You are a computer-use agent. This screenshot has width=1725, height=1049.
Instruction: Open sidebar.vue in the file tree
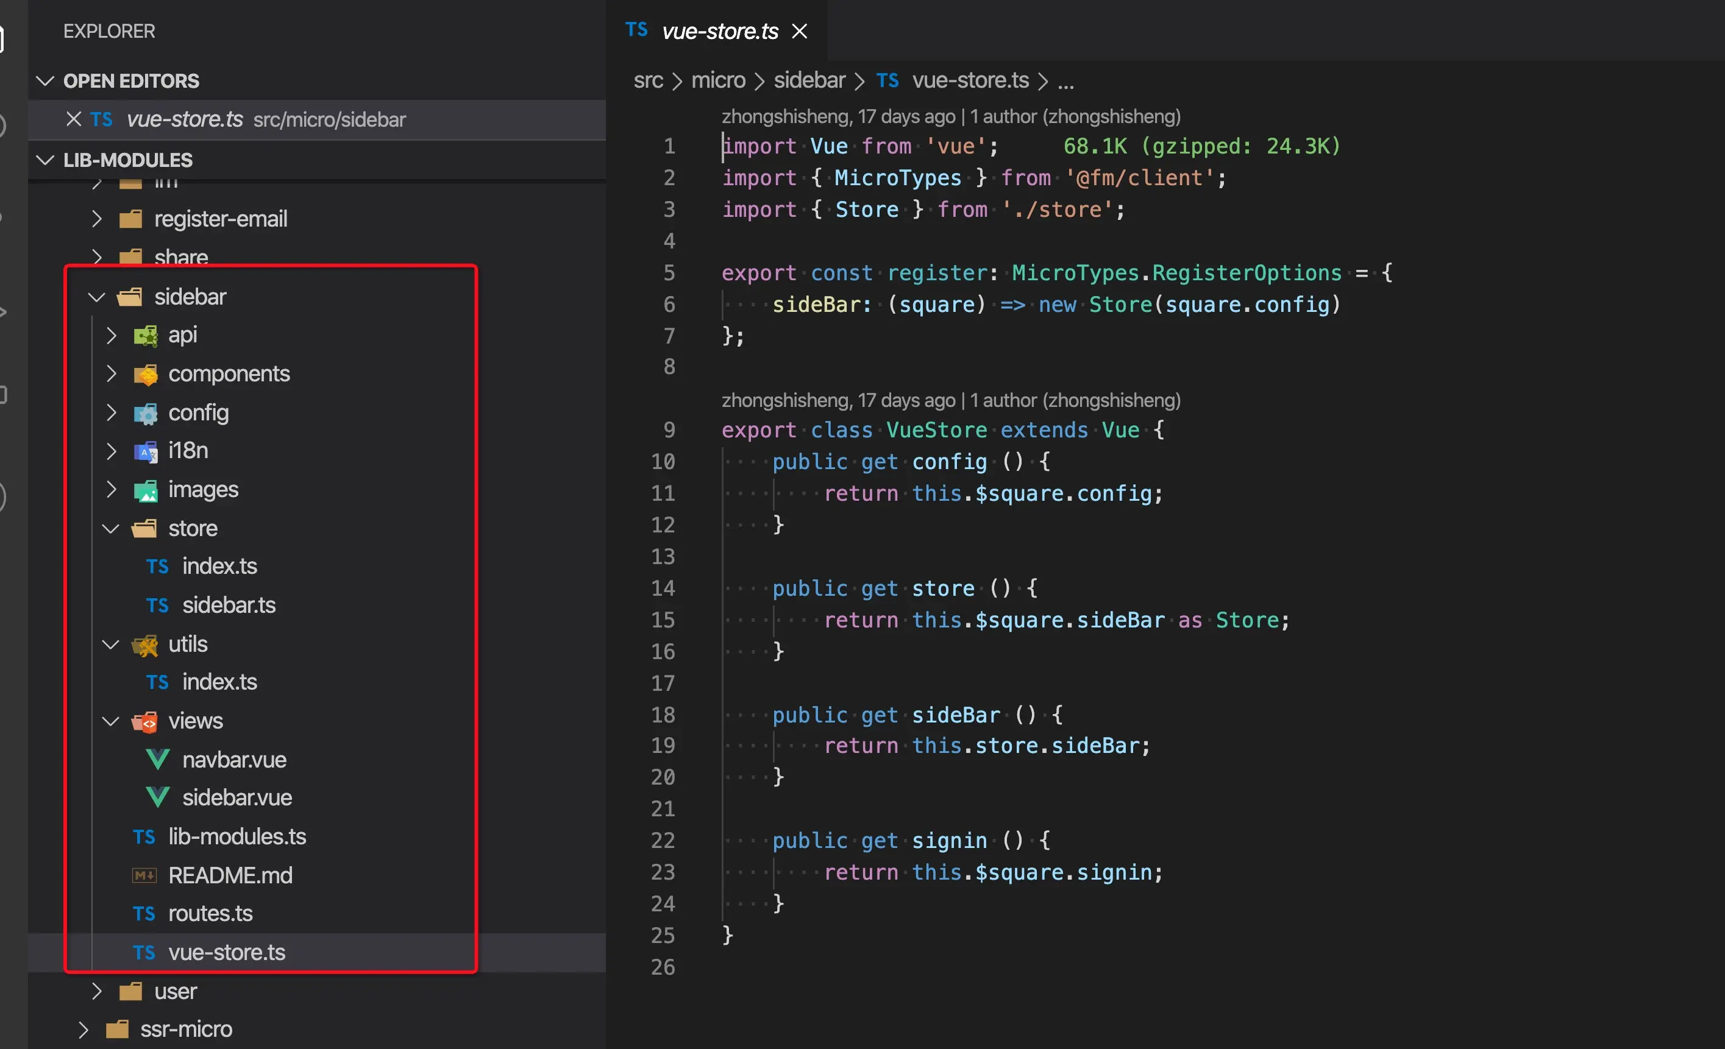pos(237,798)
